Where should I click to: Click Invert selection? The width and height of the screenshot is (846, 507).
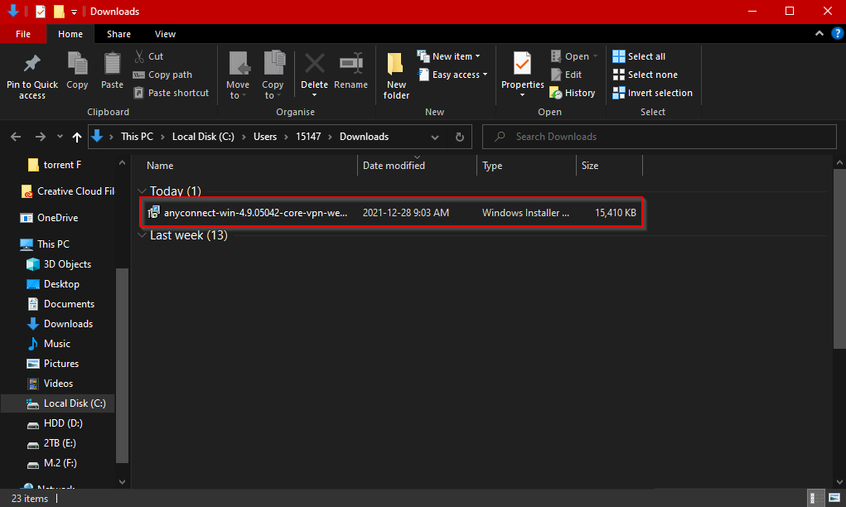point(653,93)
